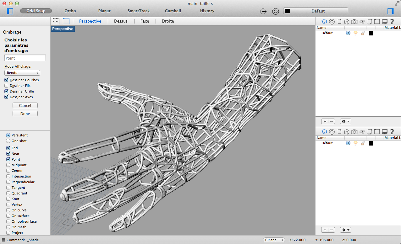This screenshot has height=244, width=401.
Task: Enable the Dessiner Fils checkbox
Action: click(7, 86)
